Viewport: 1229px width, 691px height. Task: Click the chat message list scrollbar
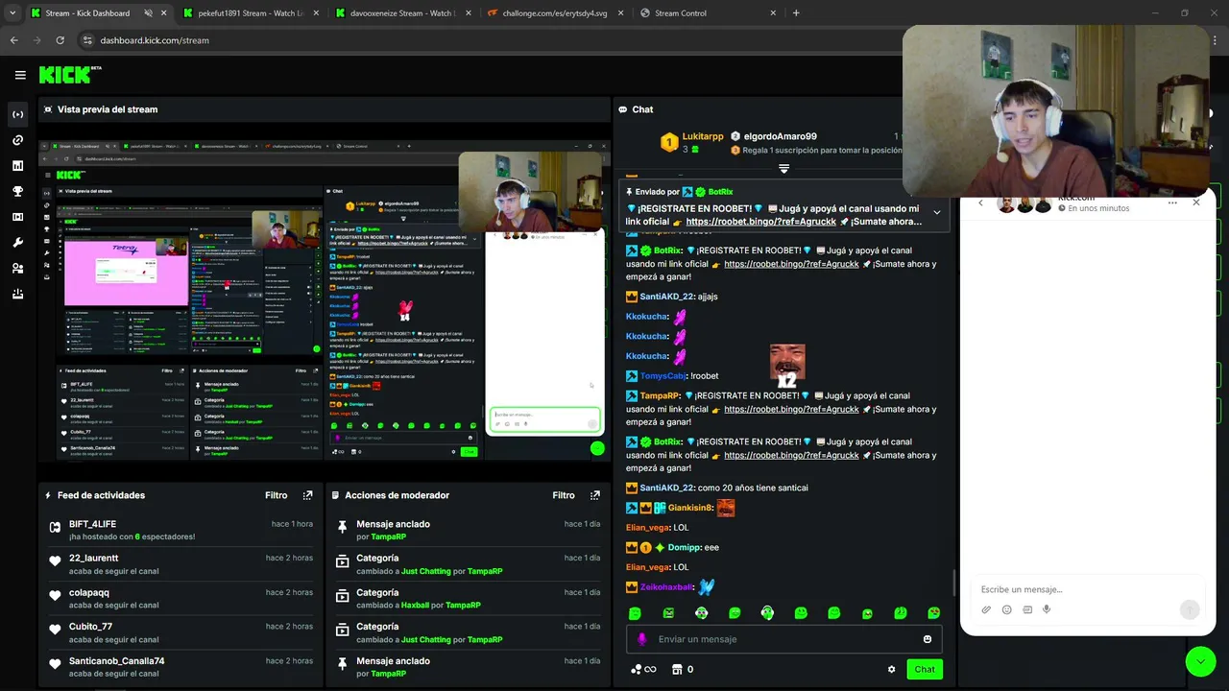953,584
